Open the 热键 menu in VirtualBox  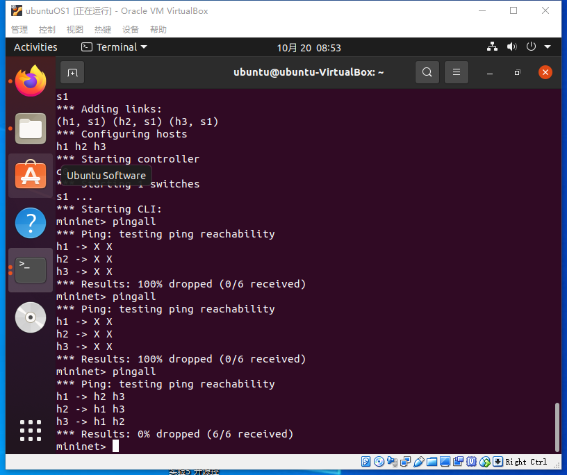coord(103,29)
